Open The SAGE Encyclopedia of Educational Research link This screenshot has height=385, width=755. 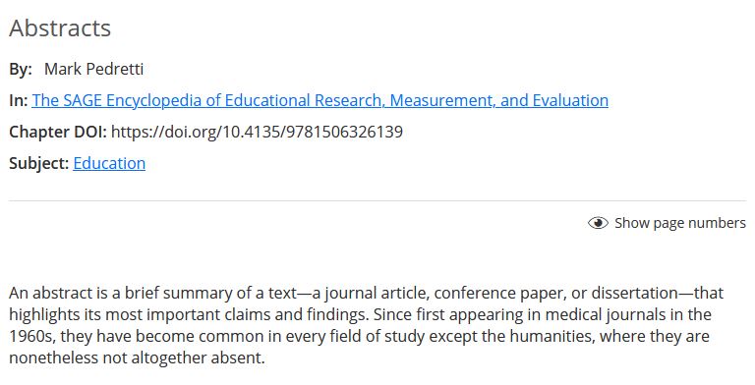pos(319,100)
